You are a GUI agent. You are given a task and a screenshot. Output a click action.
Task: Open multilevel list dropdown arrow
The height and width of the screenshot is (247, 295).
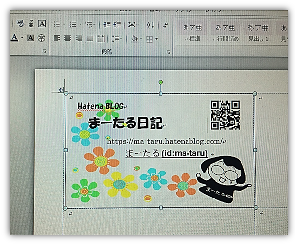[94, 25]
